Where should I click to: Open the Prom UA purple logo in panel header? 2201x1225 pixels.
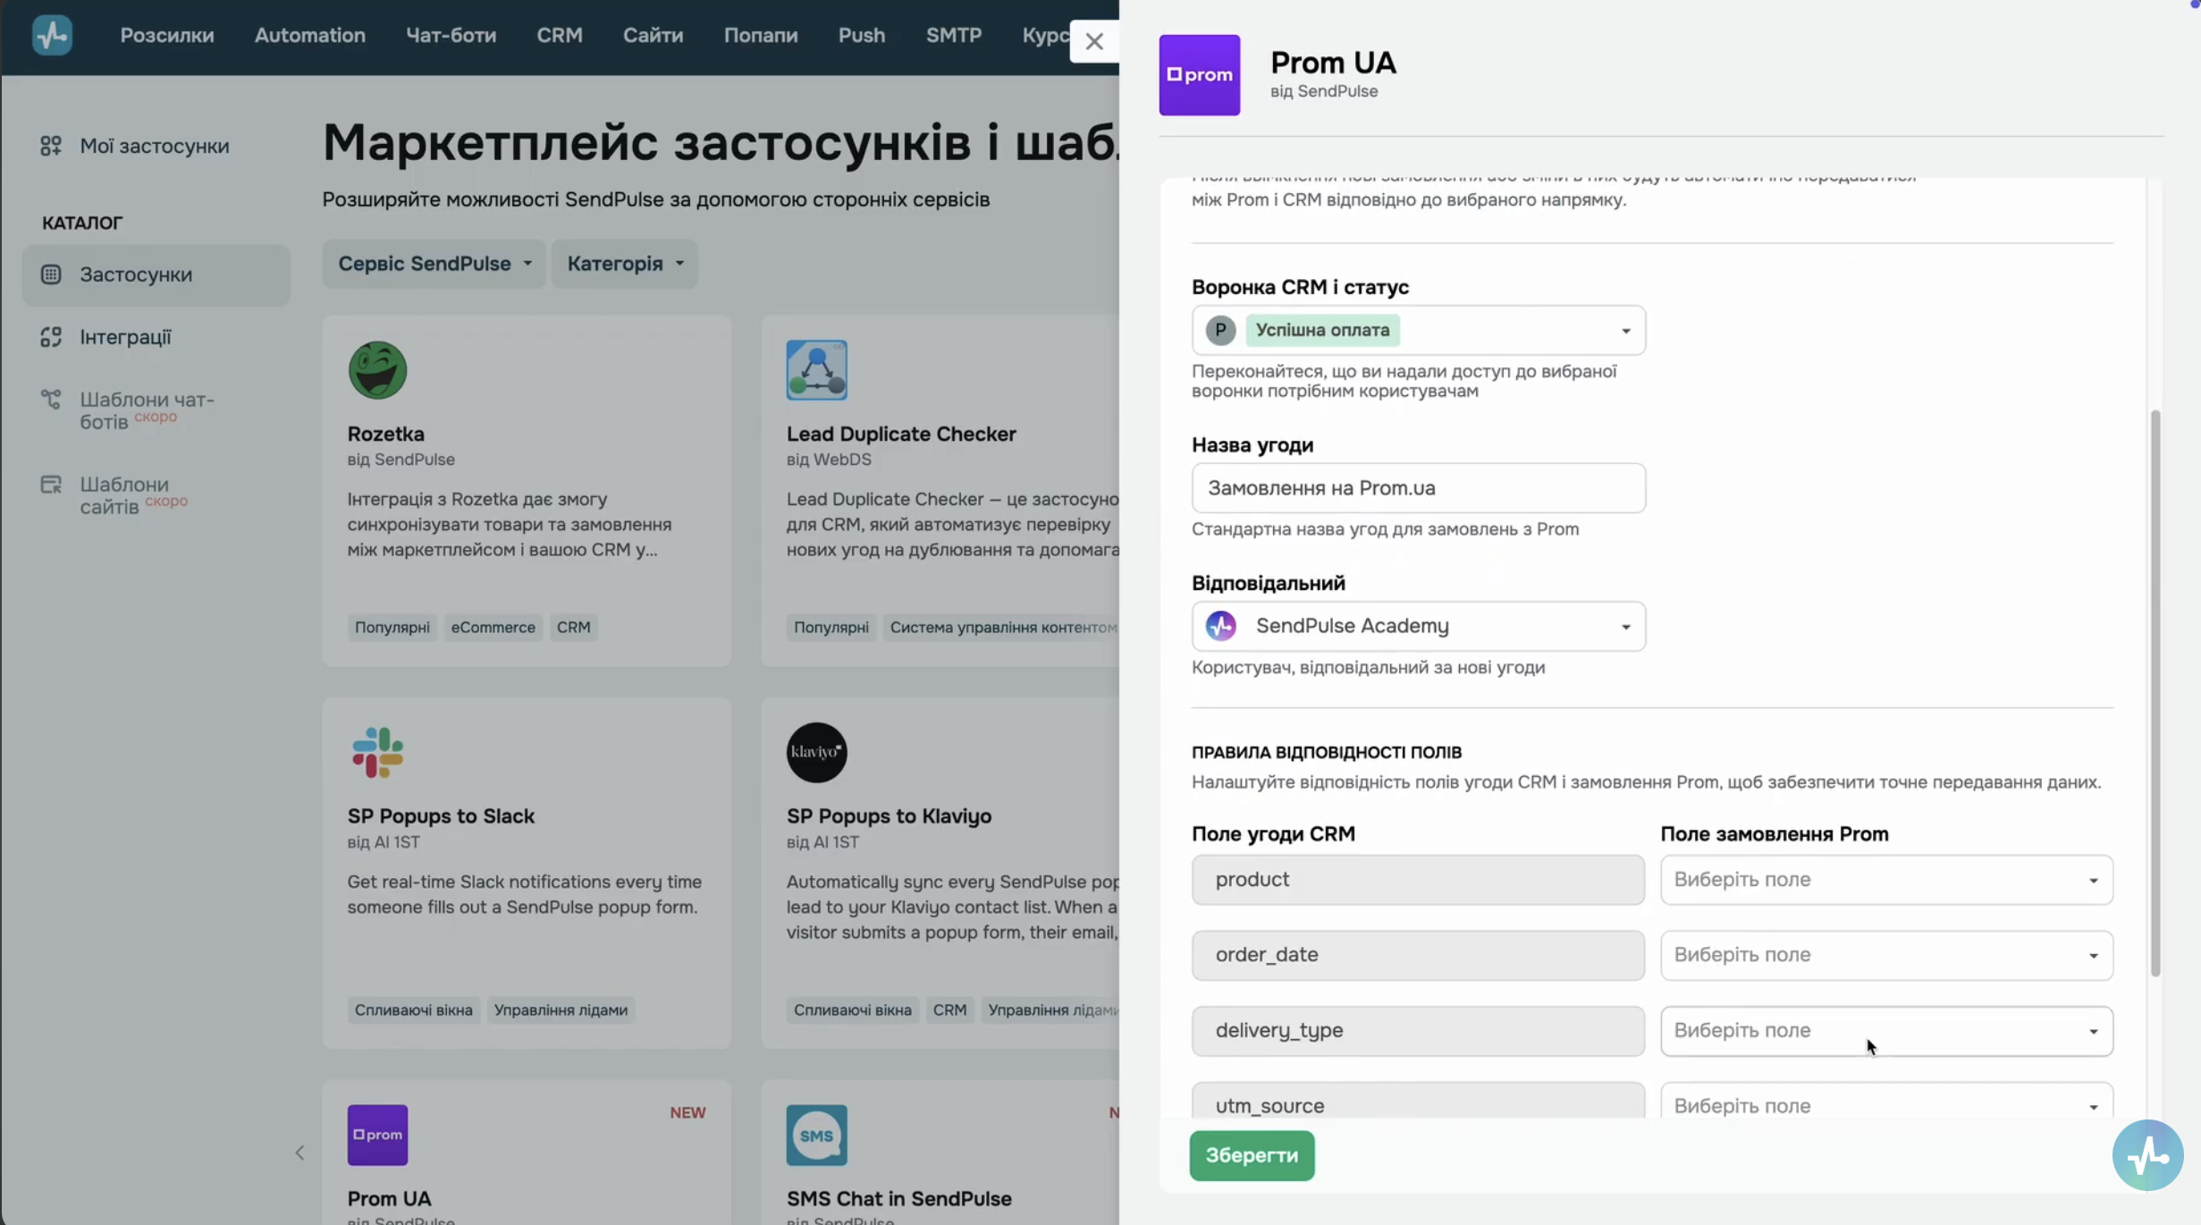click(1199, 75)
